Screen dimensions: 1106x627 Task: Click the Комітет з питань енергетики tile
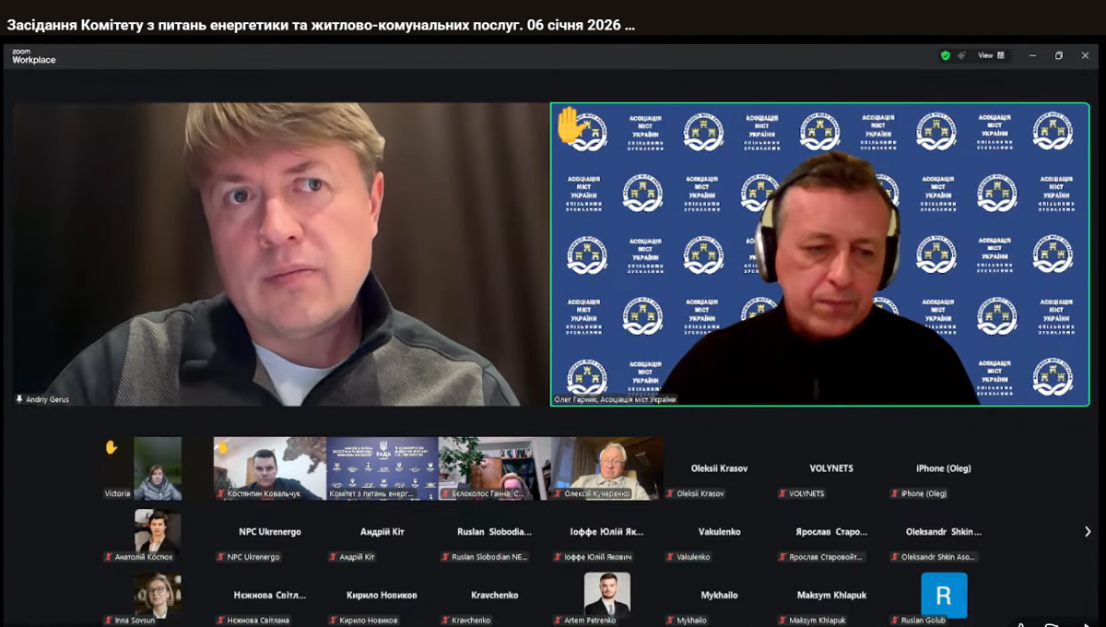pyautogui.click(x=382, y=466)
